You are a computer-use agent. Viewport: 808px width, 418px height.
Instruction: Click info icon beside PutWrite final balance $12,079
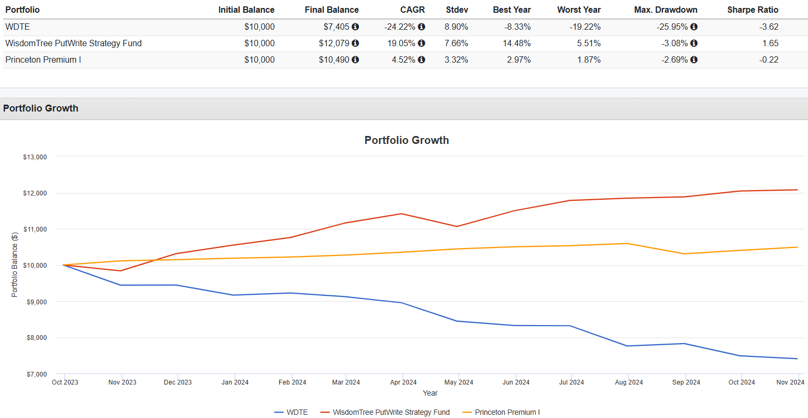355,43
